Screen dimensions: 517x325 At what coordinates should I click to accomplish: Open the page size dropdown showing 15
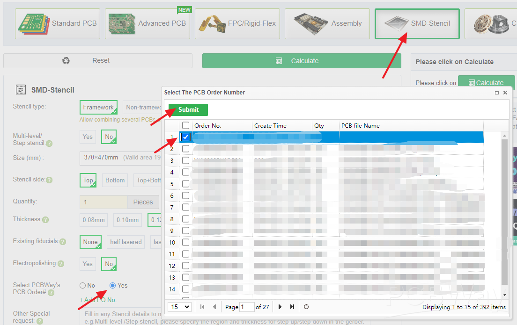pos(180,307)
